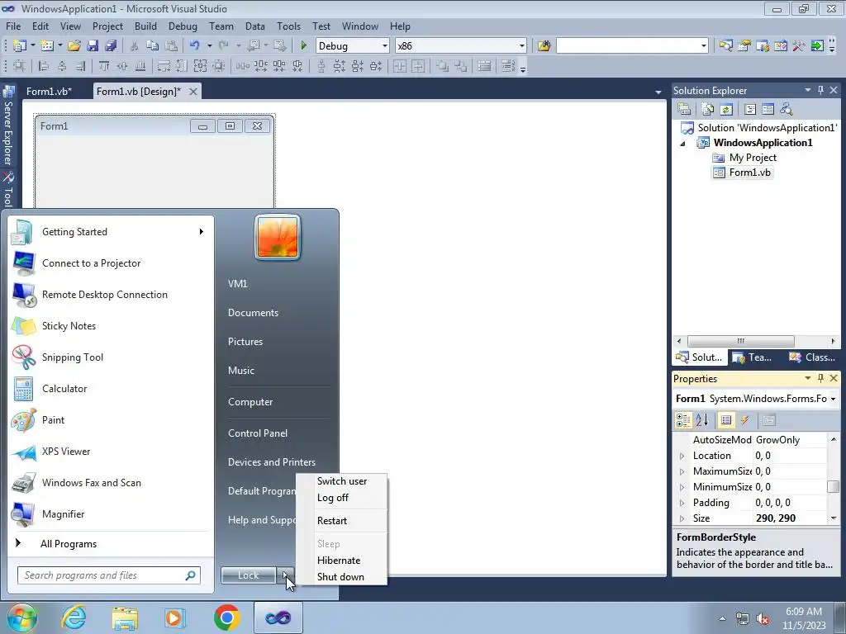Click the Properties panel scroll down arrow
Screen dimensions: 846x634
coord(833,518)
